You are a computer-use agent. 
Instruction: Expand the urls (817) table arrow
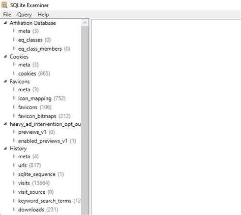click(14, 165)
